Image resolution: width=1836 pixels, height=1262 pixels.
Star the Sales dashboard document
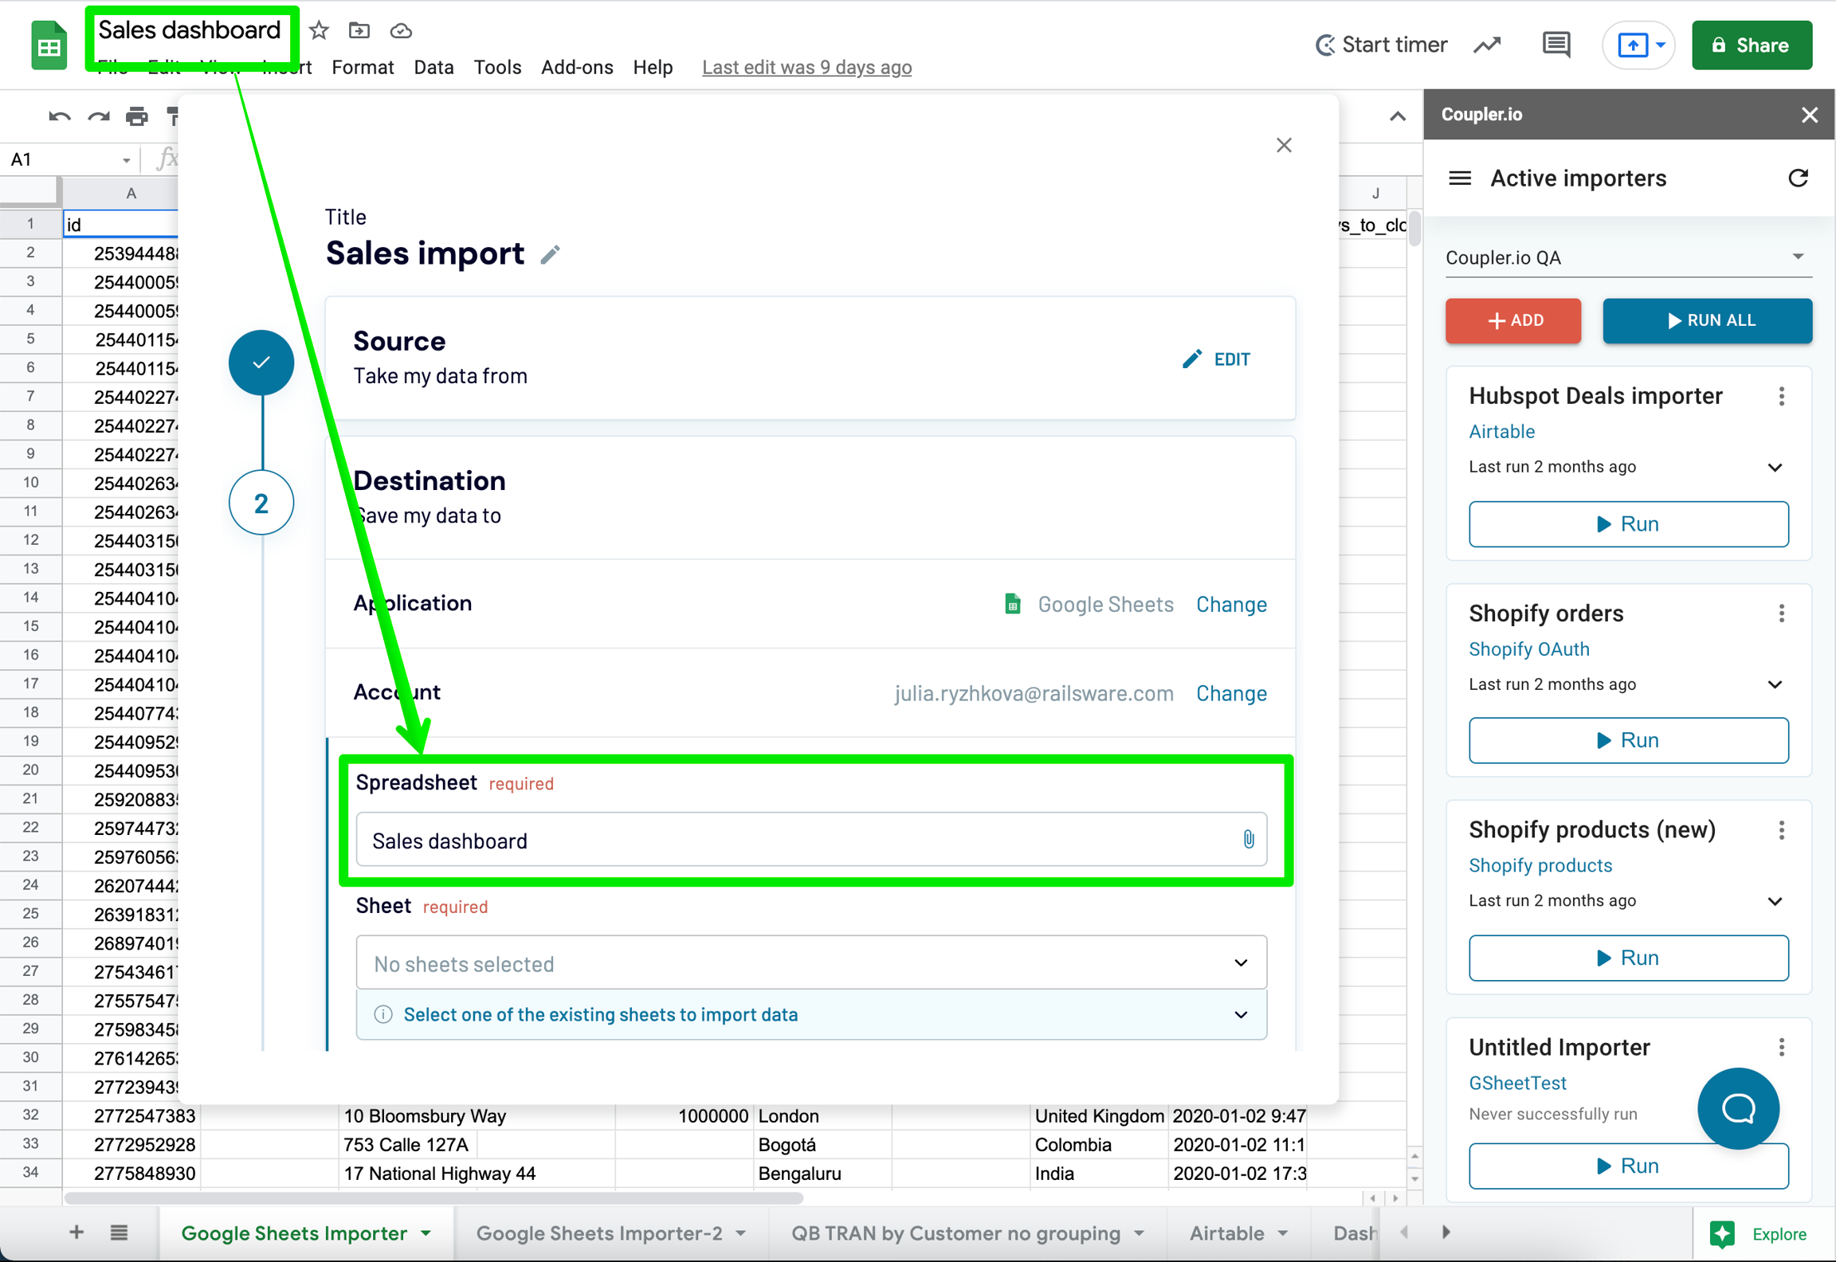click(x=319, y=30)
